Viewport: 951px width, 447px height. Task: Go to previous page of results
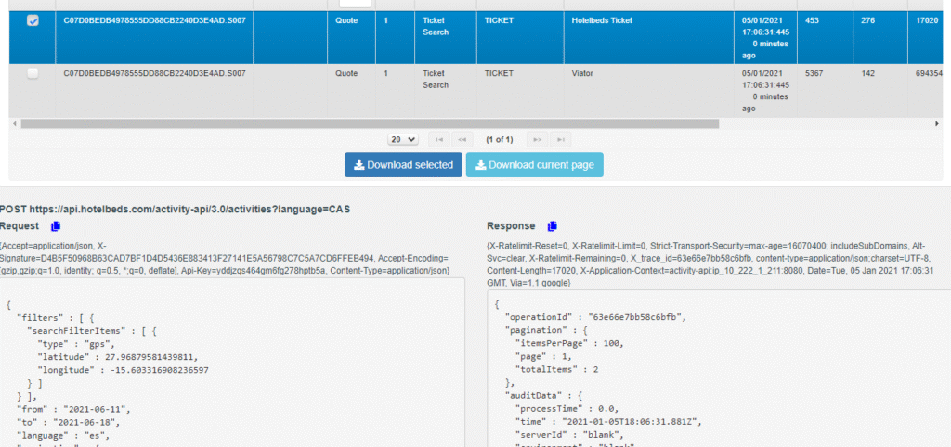coord(462,139)
